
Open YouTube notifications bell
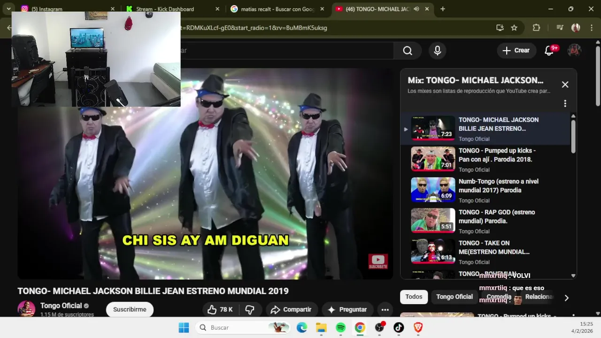(x=549, y=50)
